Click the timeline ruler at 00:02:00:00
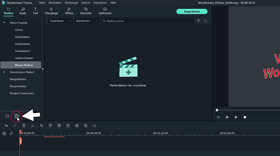The height and width of the screenshot is (156, 280). tap(227, 133)
